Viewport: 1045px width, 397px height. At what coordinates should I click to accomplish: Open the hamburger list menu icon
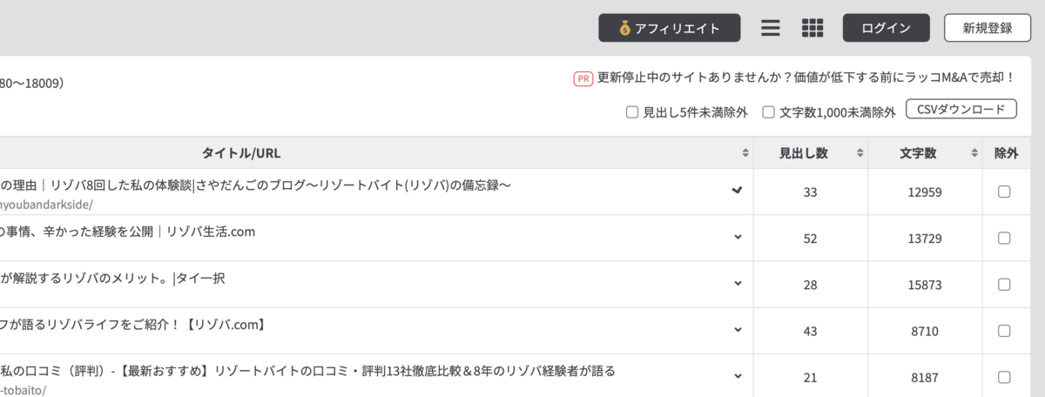pyautogui.click(x=770, y=28)
